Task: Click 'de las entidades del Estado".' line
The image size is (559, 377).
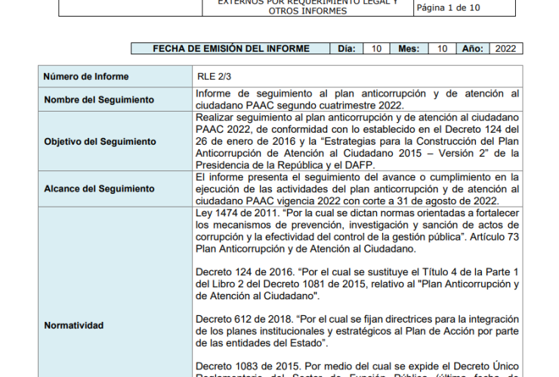Action: pos(261,343)
